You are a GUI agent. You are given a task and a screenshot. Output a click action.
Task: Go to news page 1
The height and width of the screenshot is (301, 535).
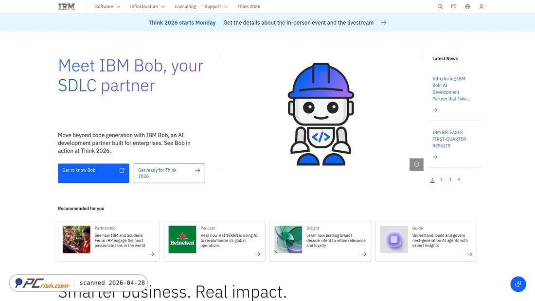(x=432, y=179)
